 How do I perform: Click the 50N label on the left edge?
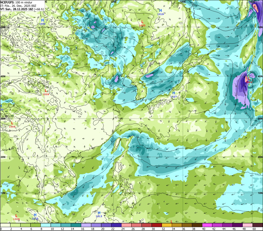pyautogui.click(x=3, y=27)
